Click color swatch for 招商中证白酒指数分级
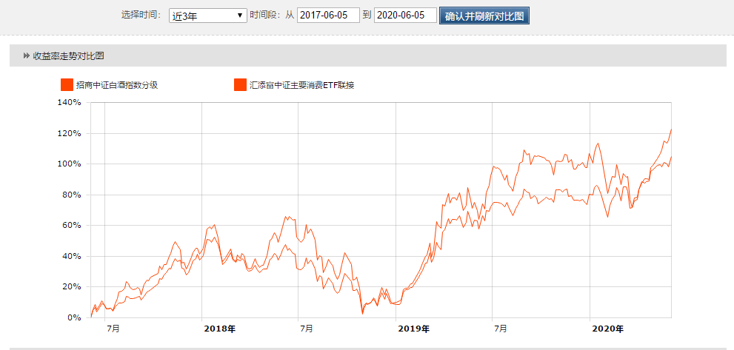The height and width of the screenshot is (350, 734). tap(67, 85)
